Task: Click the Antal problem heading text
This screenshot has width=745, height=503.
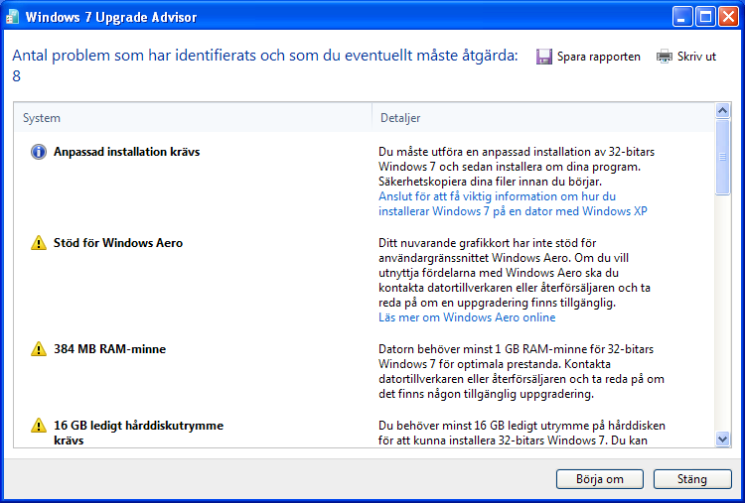Action: pyautogui.click(x=264, y=65)
